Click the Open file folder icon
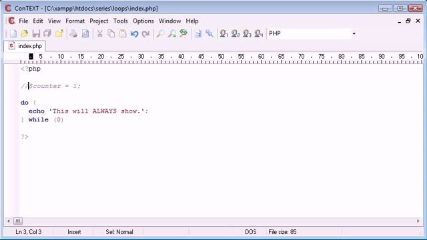Viewport: 427px width, 240px height. [x=25, y=34]
